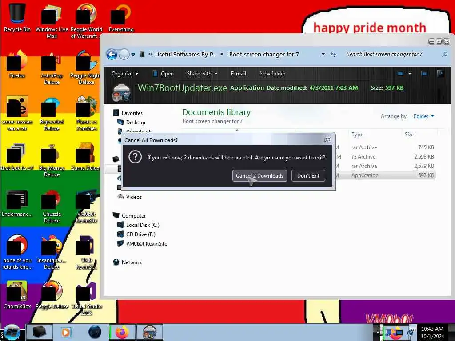Toggle the preview pane icon

click(x=424, y=74)
